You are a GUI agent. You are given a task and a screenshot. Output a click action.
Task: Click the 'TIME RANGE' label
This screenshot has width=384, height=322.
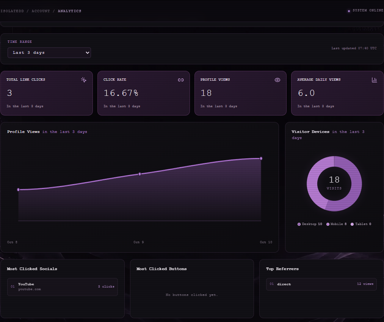click(x=20, y=42)
